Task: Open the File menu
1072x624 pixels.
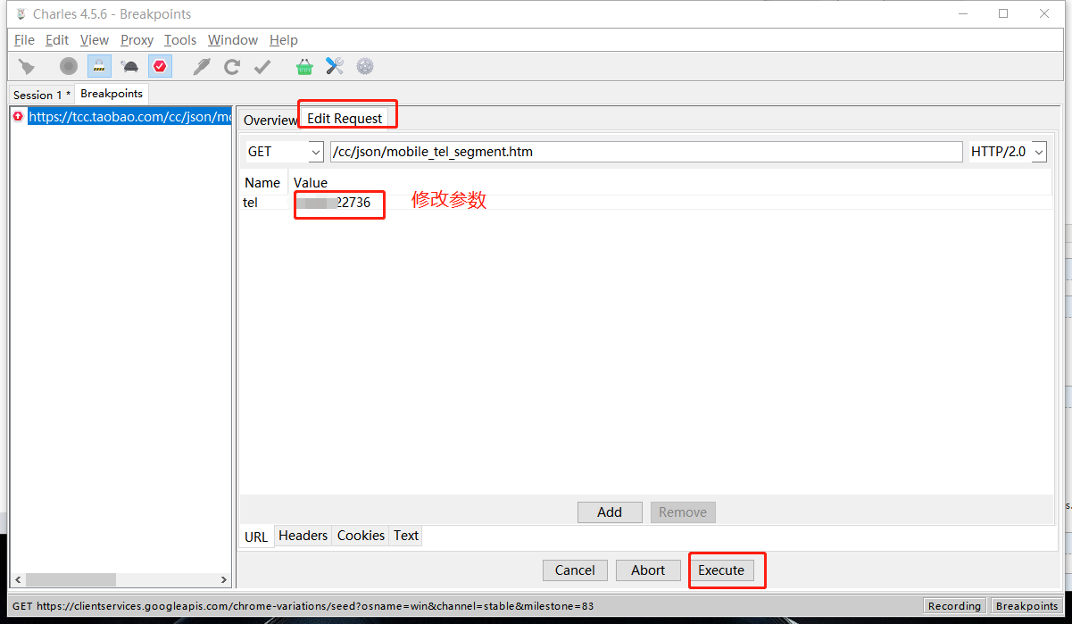Action: (24, 40)
